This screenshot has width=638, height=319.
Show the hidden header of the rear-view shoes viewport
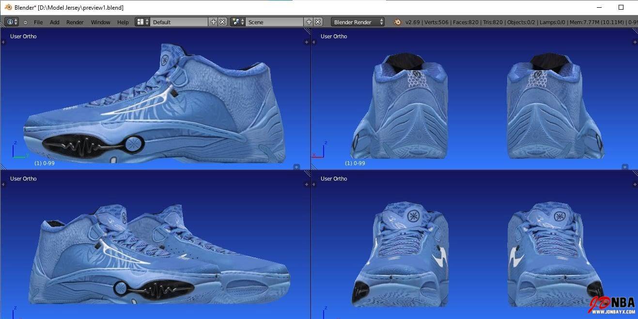click(x=625, y=167)
